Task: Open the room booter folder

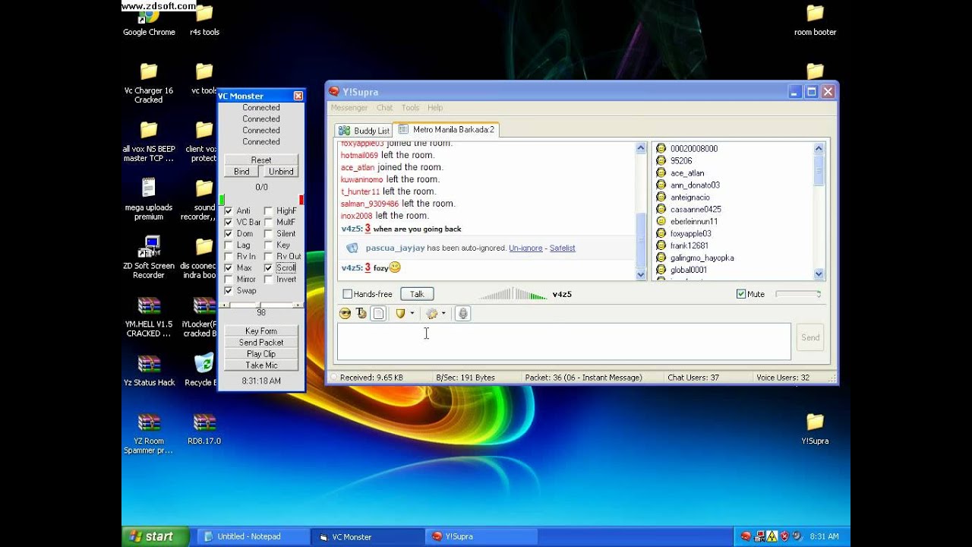Action: pos(815,20)
